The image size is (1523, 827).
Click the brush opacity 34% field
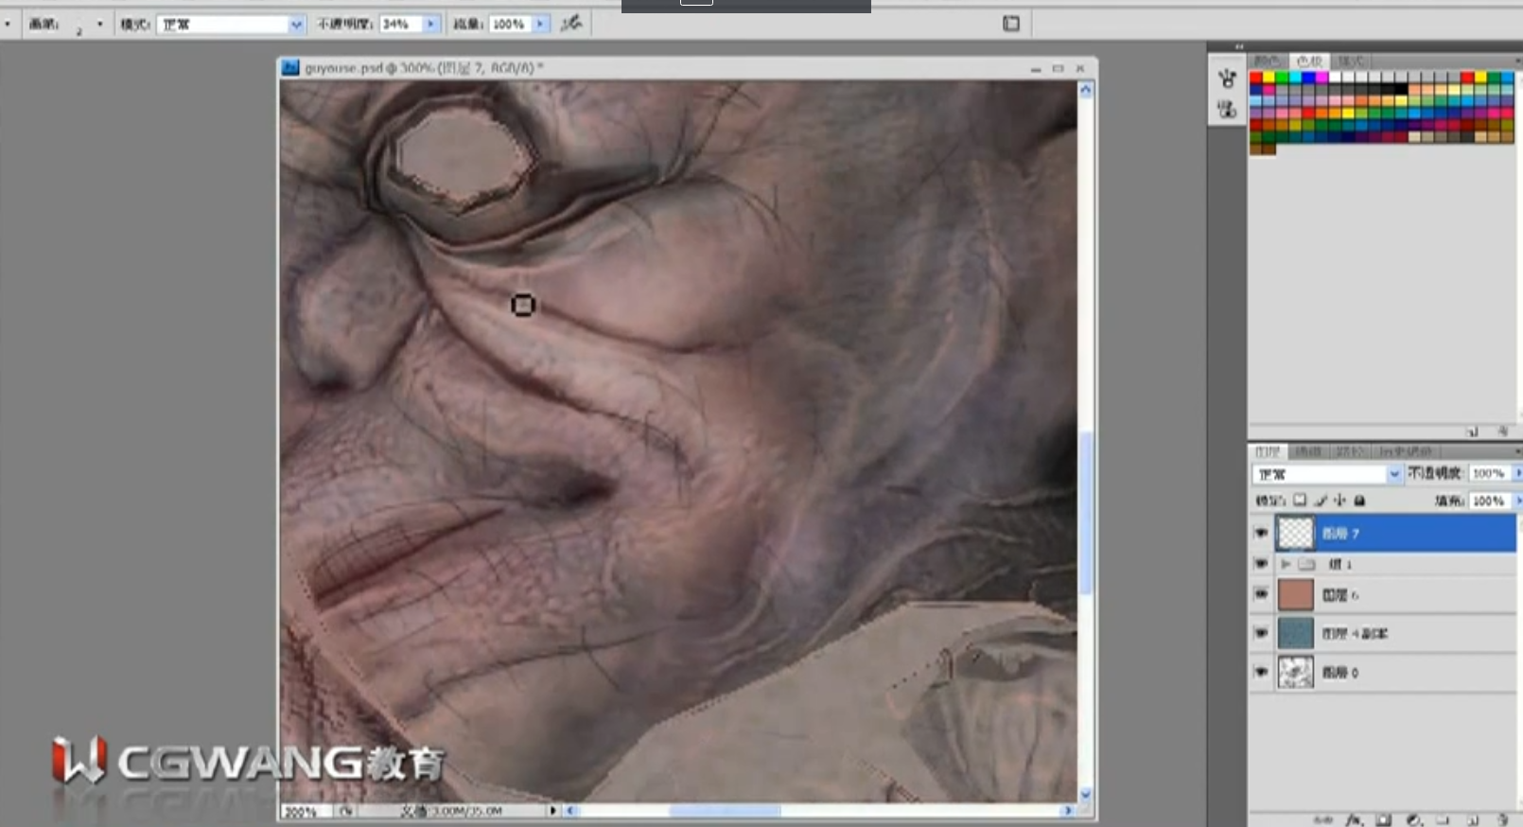click(x=401, y=24)
